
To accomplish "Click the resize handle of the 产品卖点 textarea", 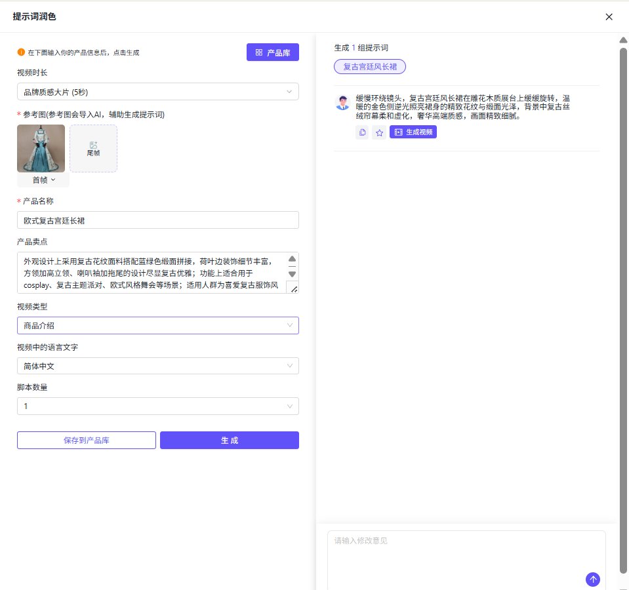I will (x=294, y=289).
